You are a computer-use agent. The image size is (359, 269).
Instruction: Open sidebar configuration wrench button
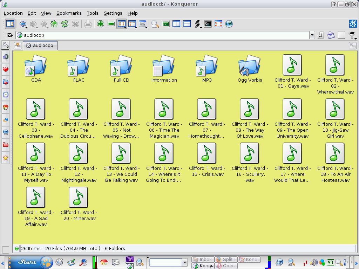pos(6,45)
